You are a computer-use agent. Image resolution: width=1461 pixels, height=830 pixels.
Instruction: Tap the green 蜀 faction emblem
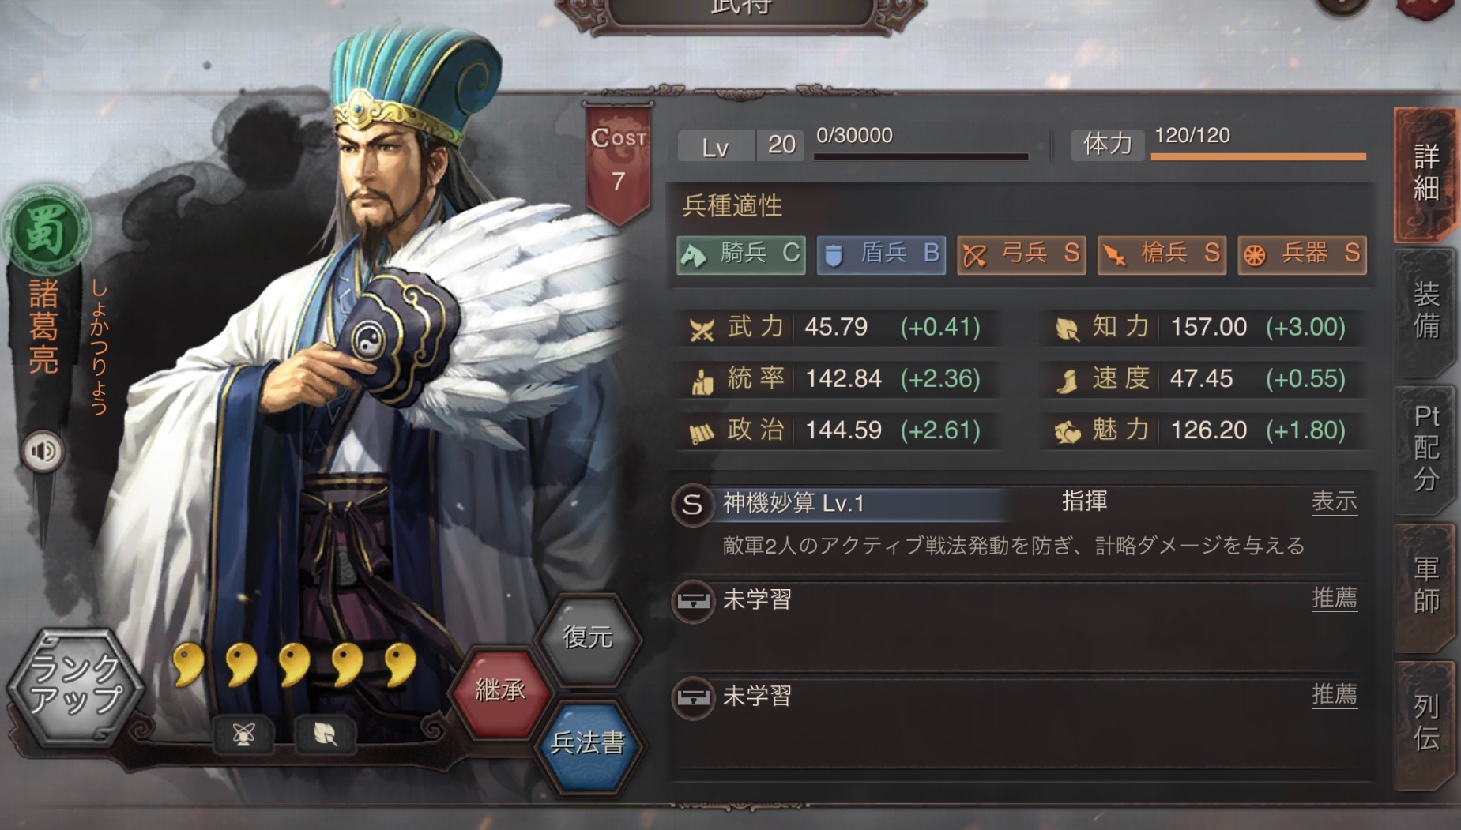46,230
